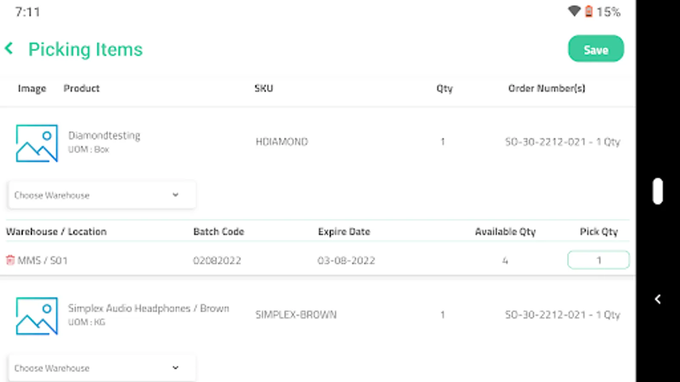Click the SKU column header
The width and height of the screenshot is (680, 382).
coord(263,88)
